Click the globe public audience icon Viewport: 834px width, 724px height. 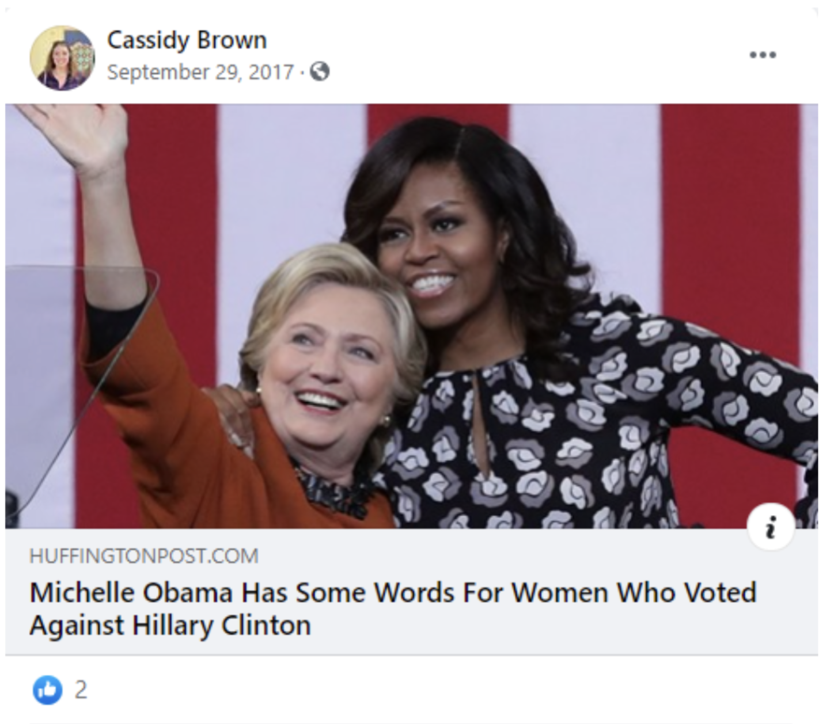coord(320,72)
